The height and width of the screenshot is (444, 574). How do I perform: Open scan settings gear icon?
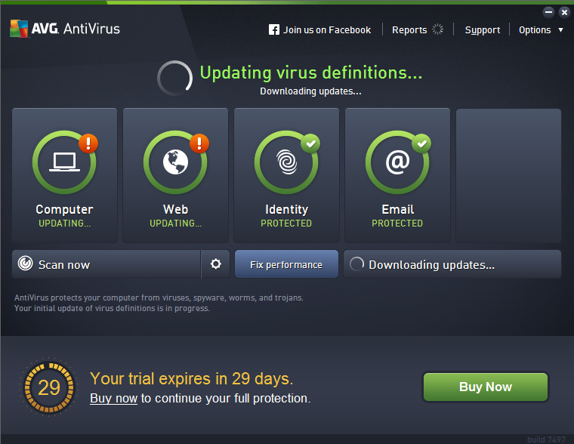click(215, 264)
